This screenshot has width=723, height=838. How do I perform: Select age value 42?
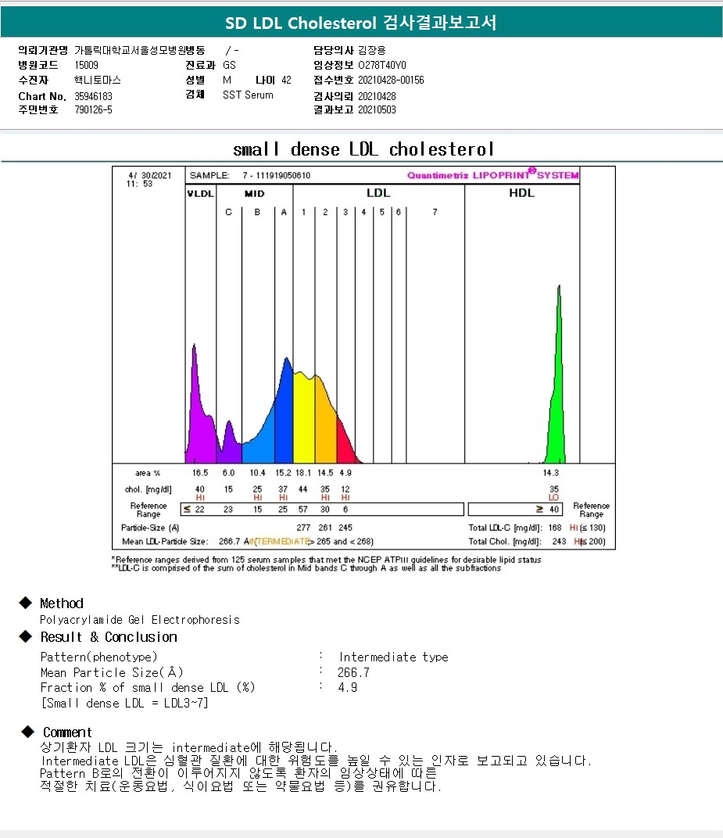point(286,81)
